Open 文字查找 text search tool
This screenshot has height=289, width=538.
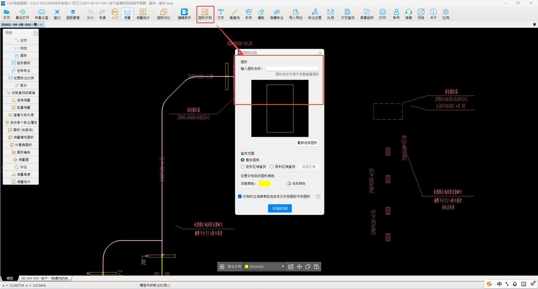click(x=347, y=14)
